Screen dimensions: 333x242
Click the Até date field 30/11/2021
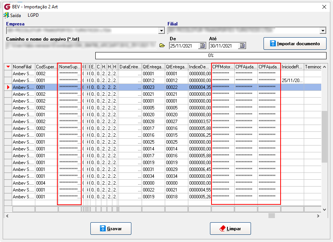pyautogui.click(x=224, y=46)
